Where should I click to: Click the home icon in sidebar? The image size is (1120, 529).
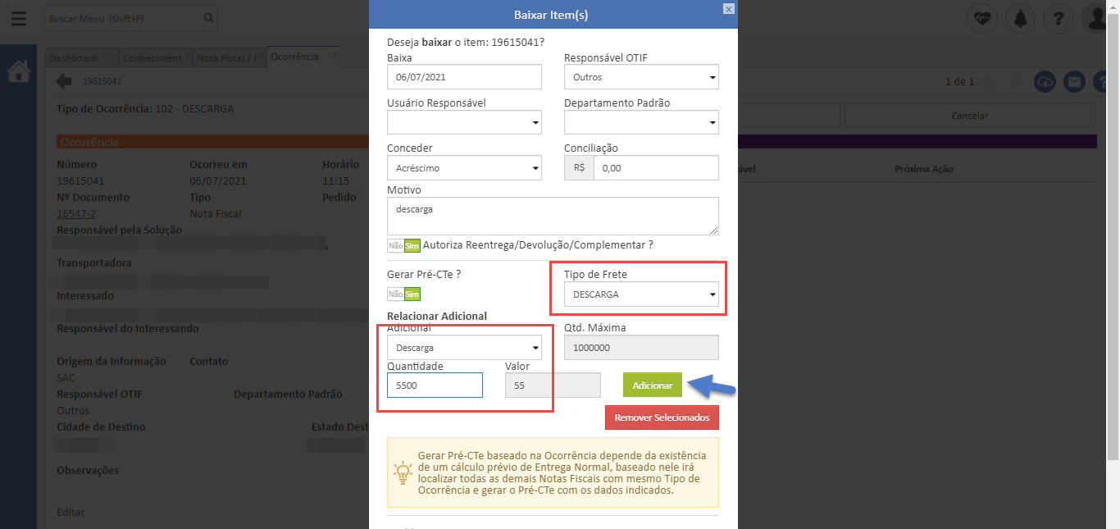coord(18,72)
